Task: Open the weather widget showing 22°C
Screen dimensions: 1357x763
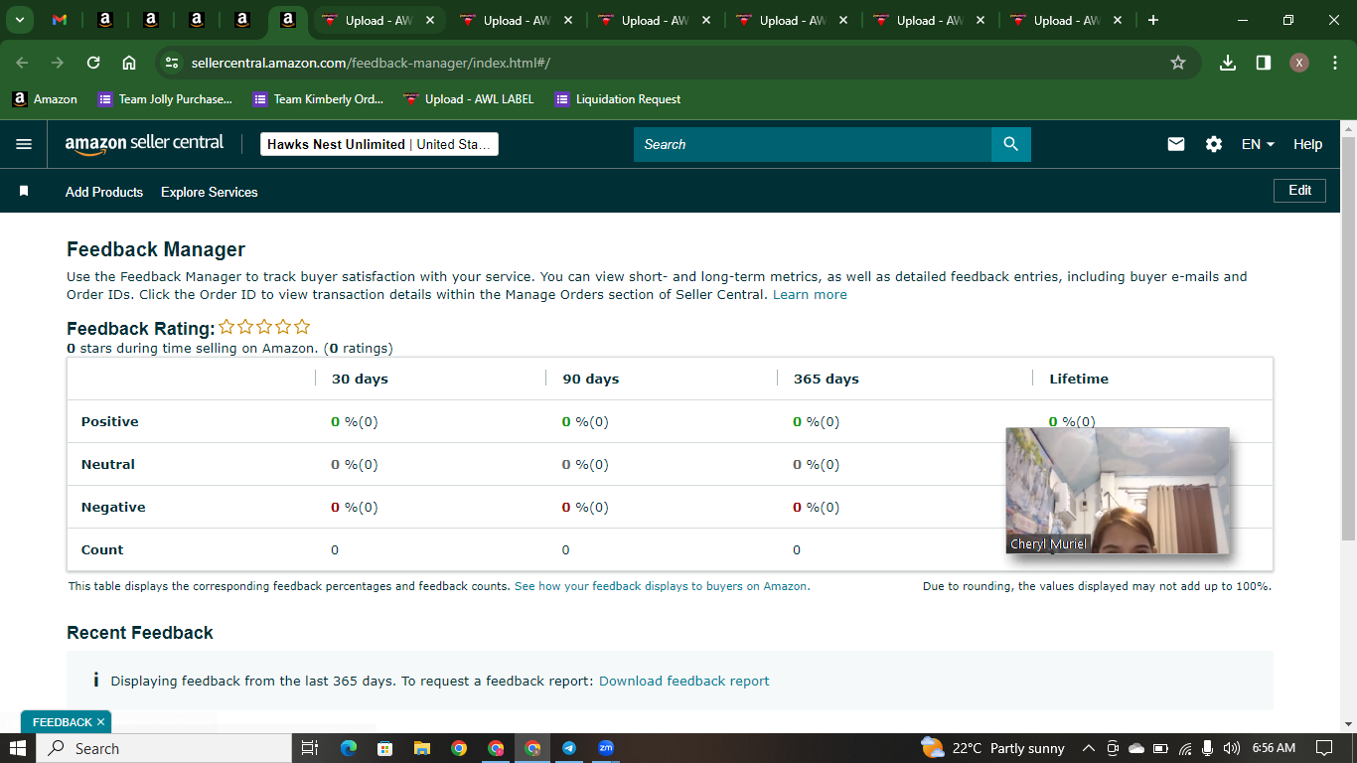Action: [992, 748]
